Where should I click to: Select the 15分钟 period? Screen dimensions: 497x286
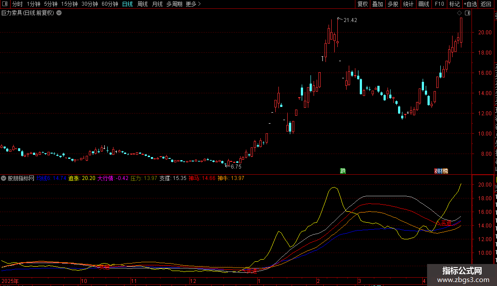(69, 4)
